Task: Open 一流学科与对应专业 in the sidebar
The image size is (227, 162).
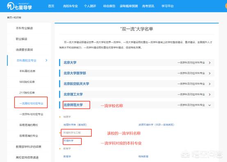Action: pos(31,114)
